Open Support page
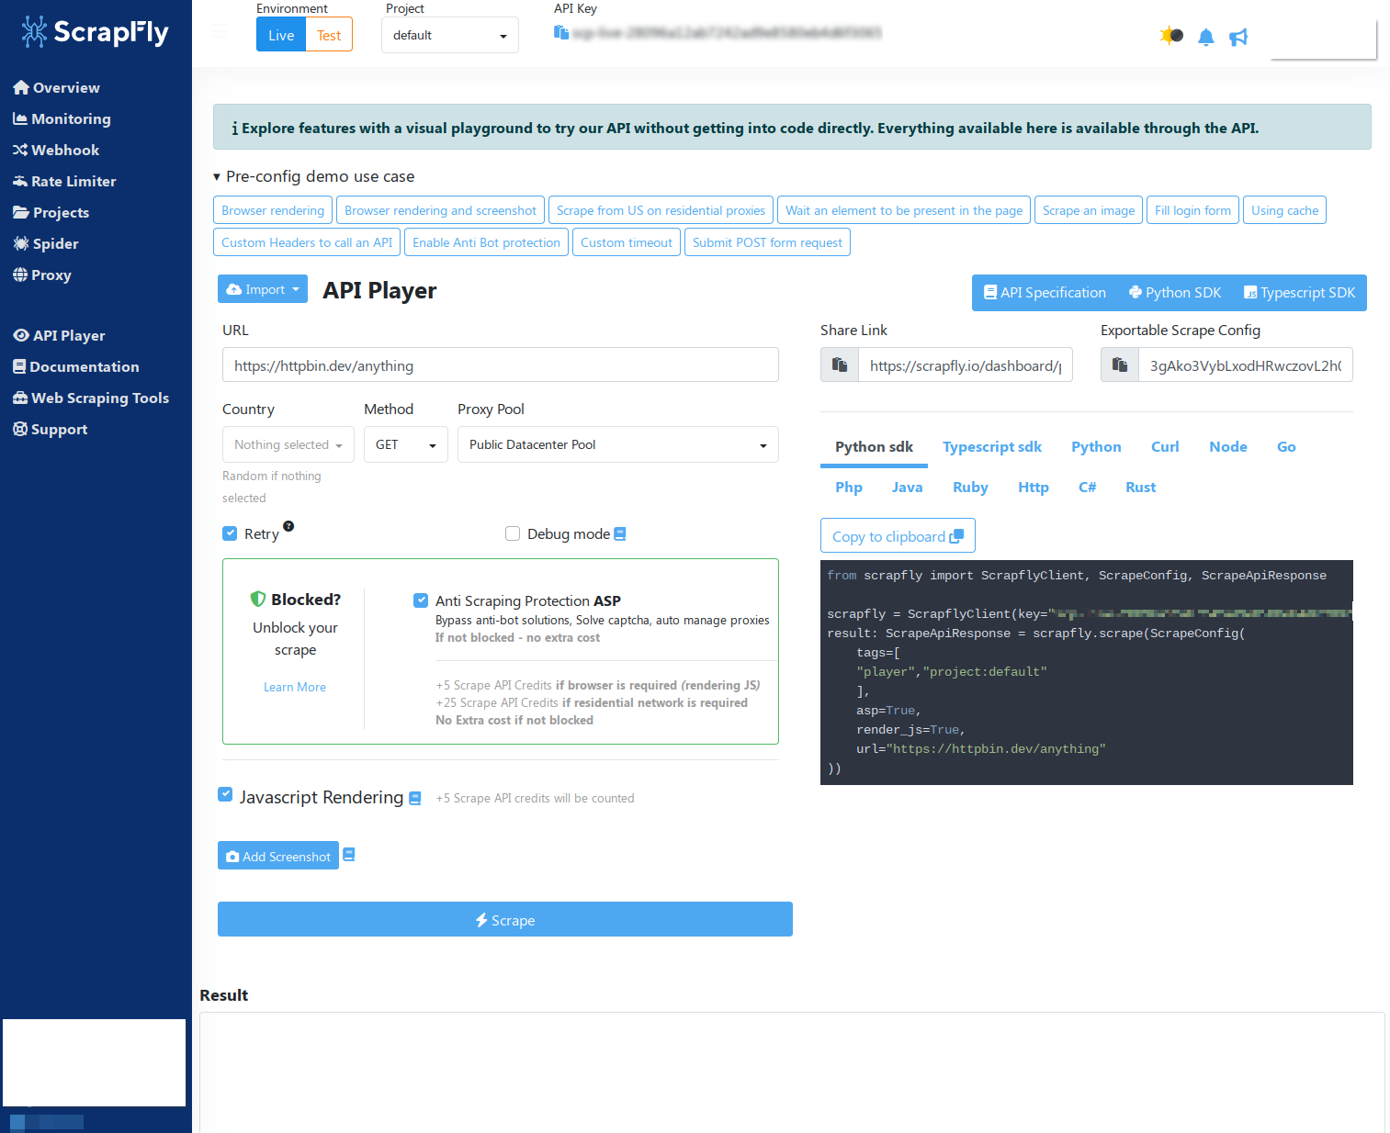 coord(51,429)
